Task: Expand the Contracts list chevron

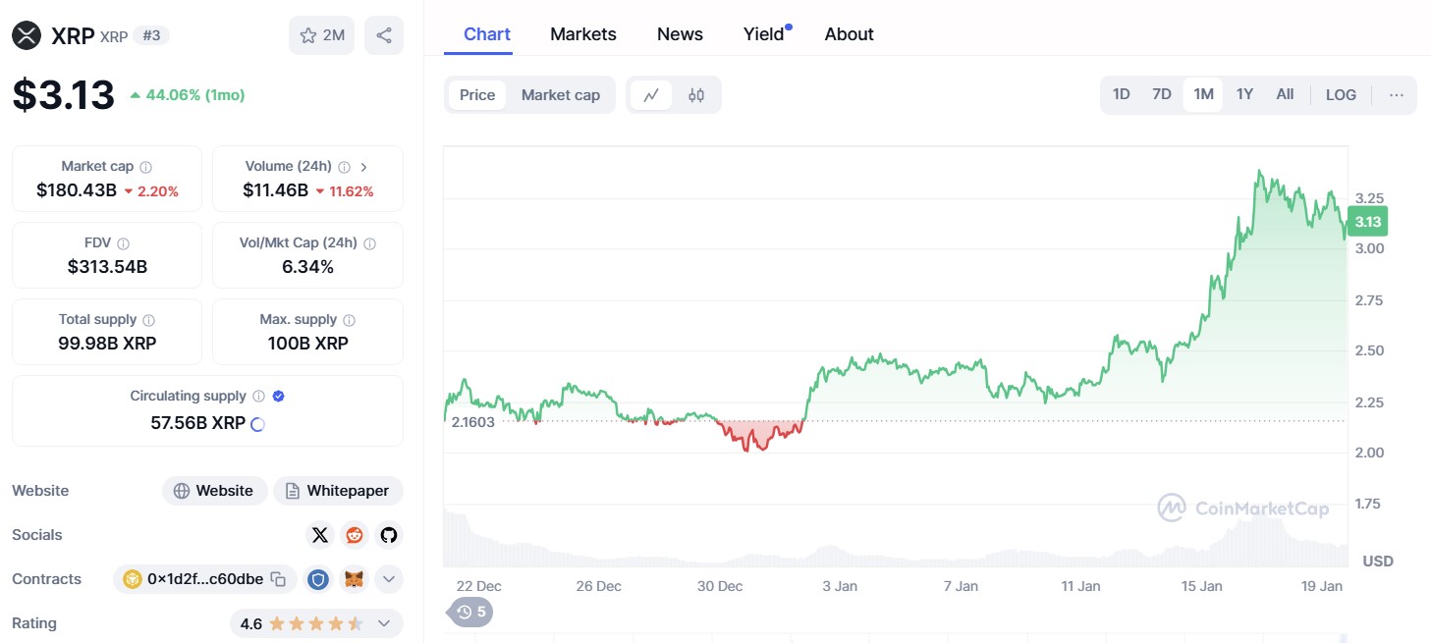Action: (389, 579)
